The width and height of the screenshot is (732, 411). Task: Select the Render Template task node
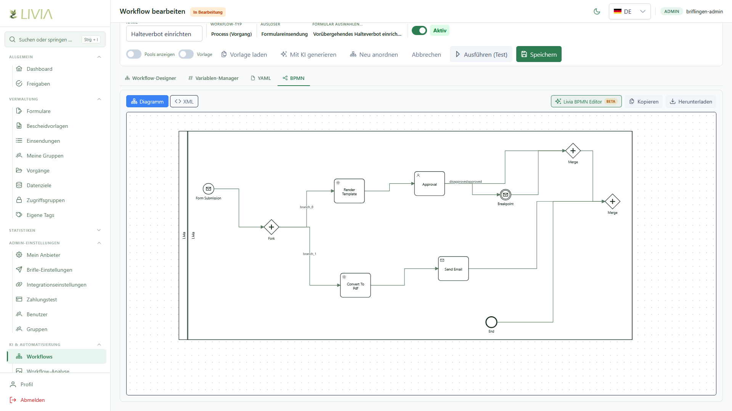tap(349, 191)
